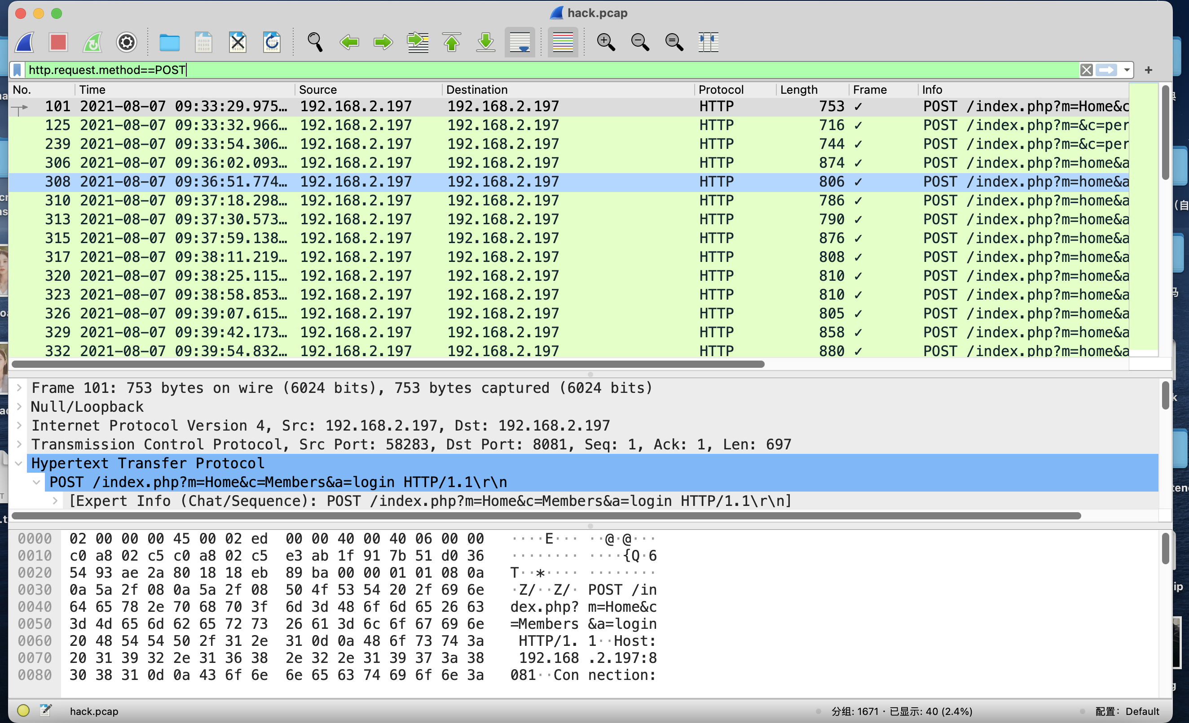This screenshot has width=1189, height=723.
Task: Open a capture file folder icon
Action: pyautogui.click(x=169, y=43)
